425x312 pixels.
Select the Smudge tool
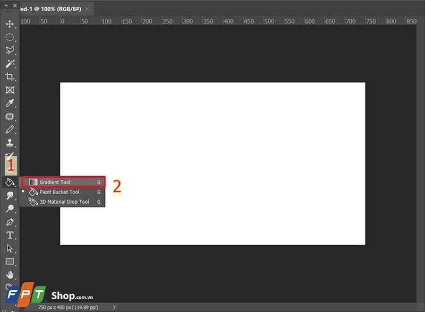pyautogui.click(x=10, y=195)
